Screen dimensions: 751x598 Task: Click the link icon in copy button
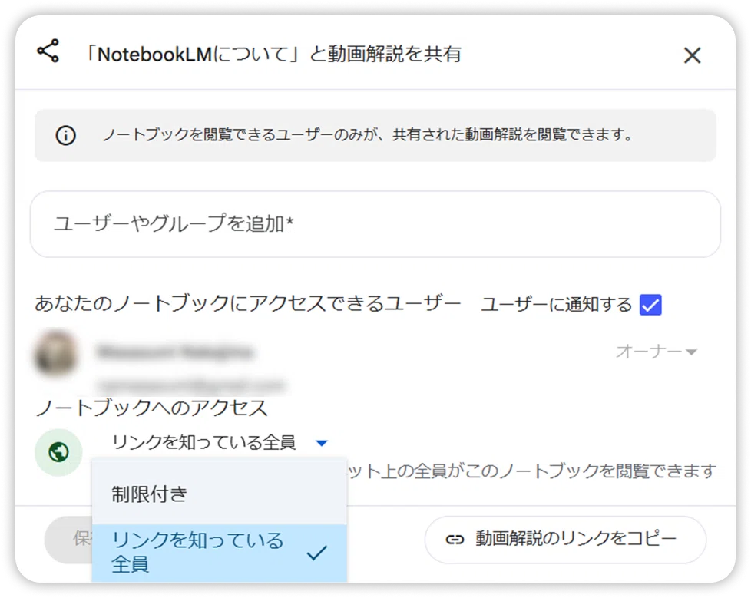(455, 540)
